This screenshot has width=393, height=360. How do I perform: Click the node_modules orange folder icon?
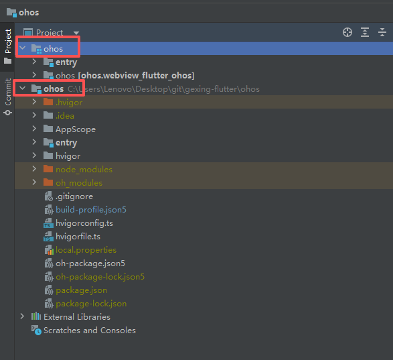point(48,169)
